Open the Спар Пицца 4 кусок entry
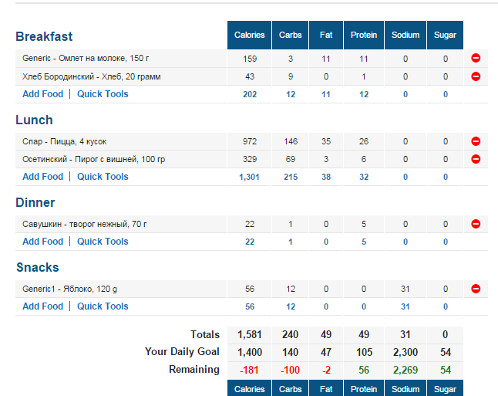This screenshot has width=498, height=396. coord(64,141)
